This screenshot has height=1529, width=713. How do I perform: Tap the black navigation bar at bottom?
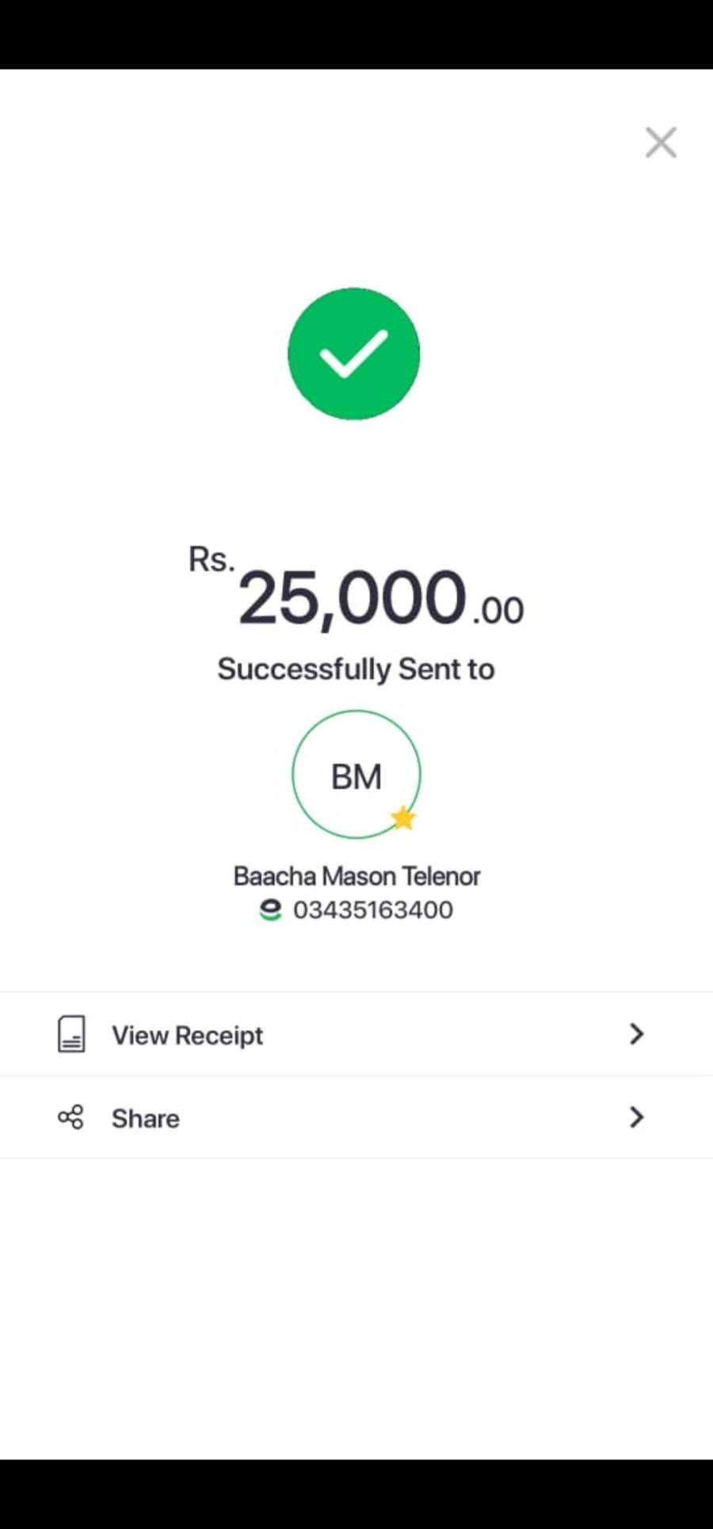pyautogui.click(x=356, y=1493)
